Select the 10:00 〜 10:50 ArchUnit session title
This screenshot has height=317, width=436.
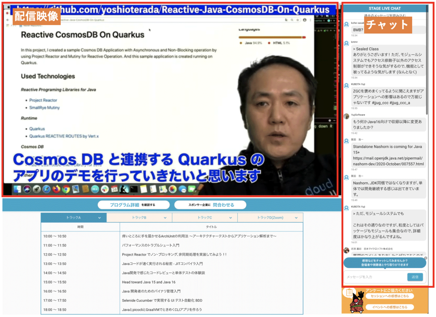pos(199,236)
